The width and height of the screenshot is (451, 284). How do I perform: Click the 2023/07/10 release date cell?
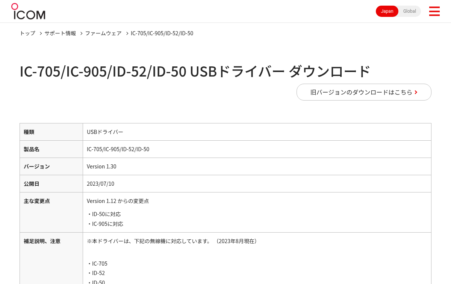tap(257, 184)
